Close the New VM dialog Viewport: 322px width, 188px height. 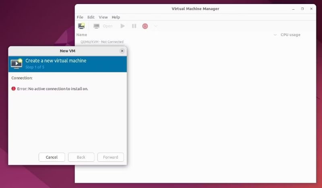(x=122, y=51)
